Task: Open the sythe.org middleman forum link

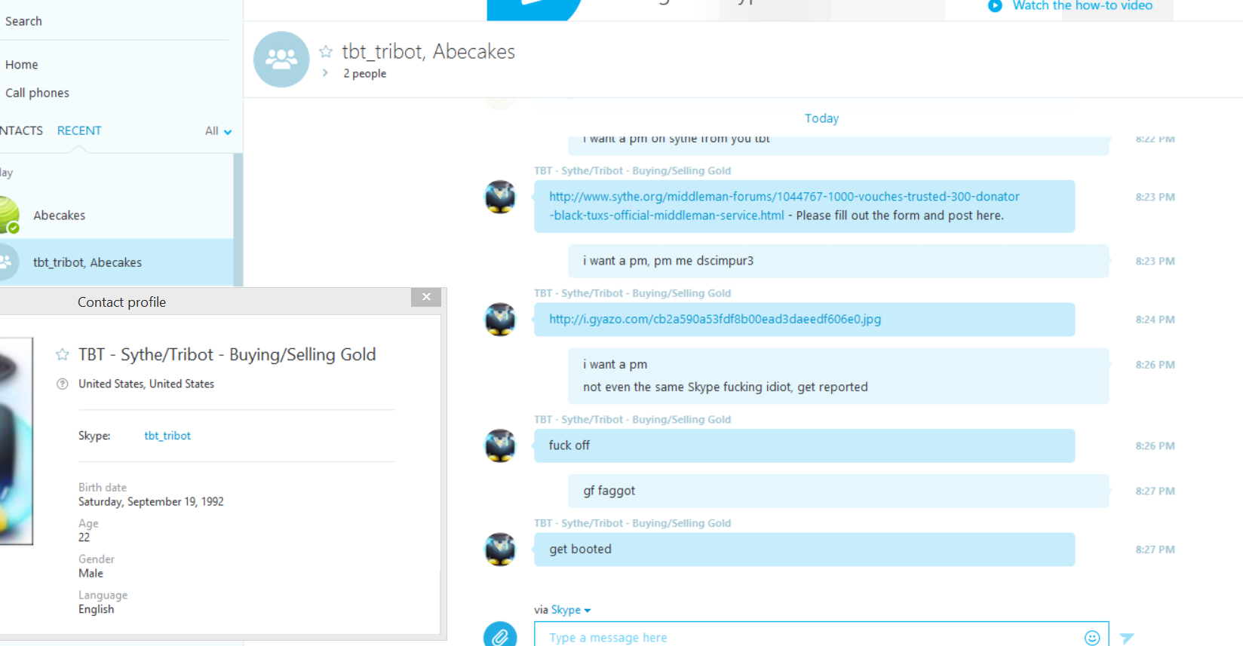Action: [784, 206]
